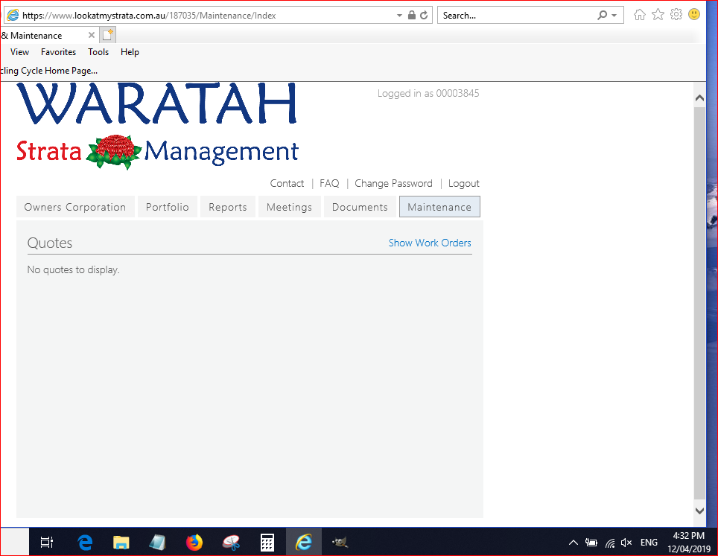
Task: Open Snipping Tool from taskbar
Action: click(231, 543)
